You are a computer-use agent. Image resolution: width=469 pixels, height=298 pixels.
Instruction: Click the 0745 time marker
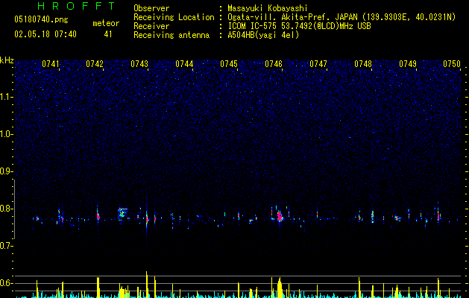point(229,64)
